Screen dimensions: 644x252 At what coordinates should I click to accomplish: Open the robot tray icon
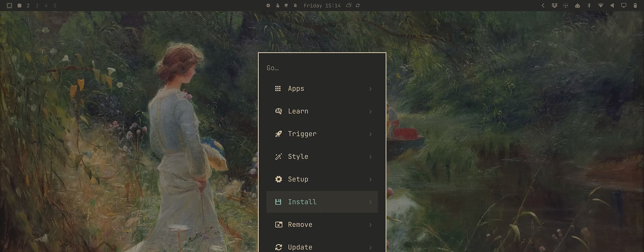[x=577, y=5]
